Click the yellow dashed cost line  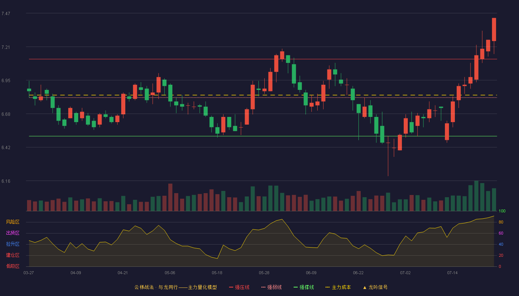[x=263, y=95]
